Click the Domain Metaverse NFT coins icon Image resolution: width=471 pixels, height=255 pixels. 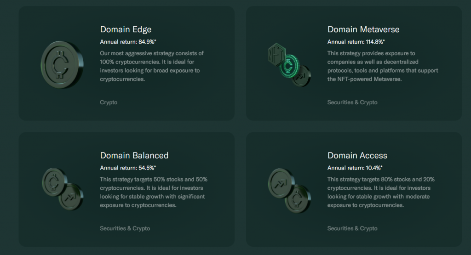pyautogui.click(x=289, y=65)
